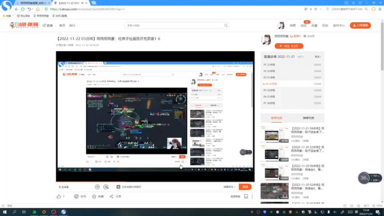Toggle danmaku display on or off
Viewport: 384px width, 216px height.
click(97, 187)
